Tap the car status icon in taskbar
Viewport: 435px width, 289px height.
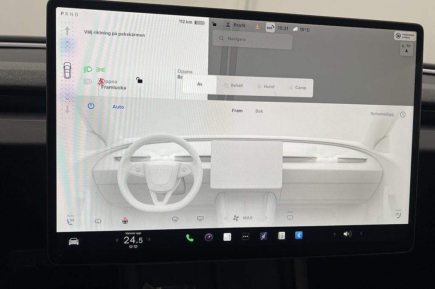click(x=74, y=240)
